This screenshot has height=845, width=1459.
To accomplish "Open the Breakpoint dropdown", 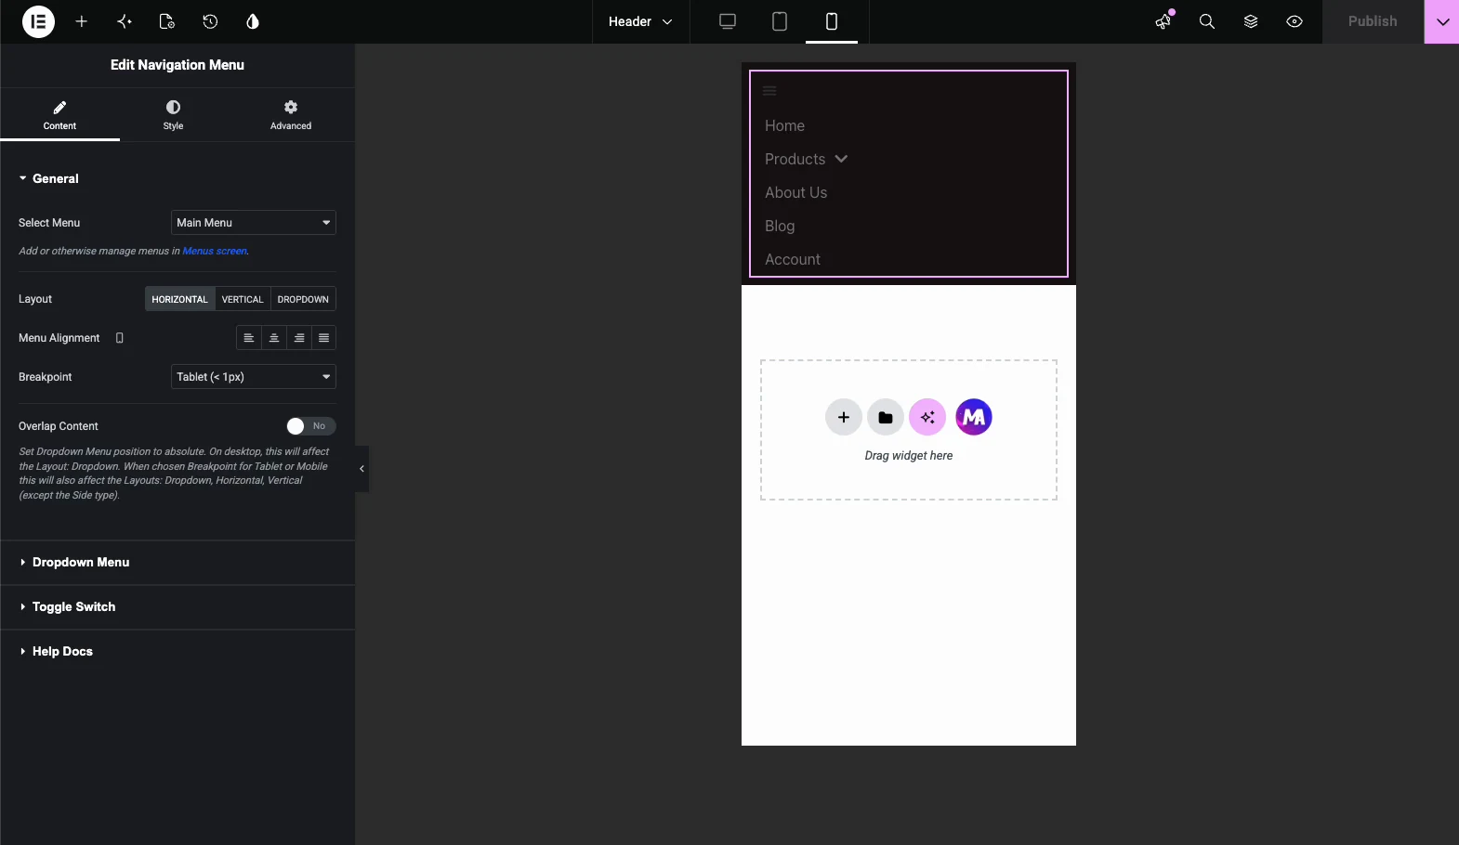I will (x=254, y=377).
